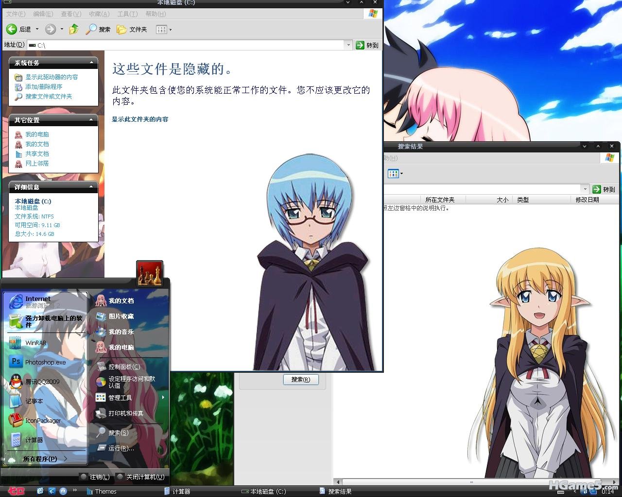622x497 pixels.
Task: Click the 显示此文件夹的内容 link
Action: point(140,119)
